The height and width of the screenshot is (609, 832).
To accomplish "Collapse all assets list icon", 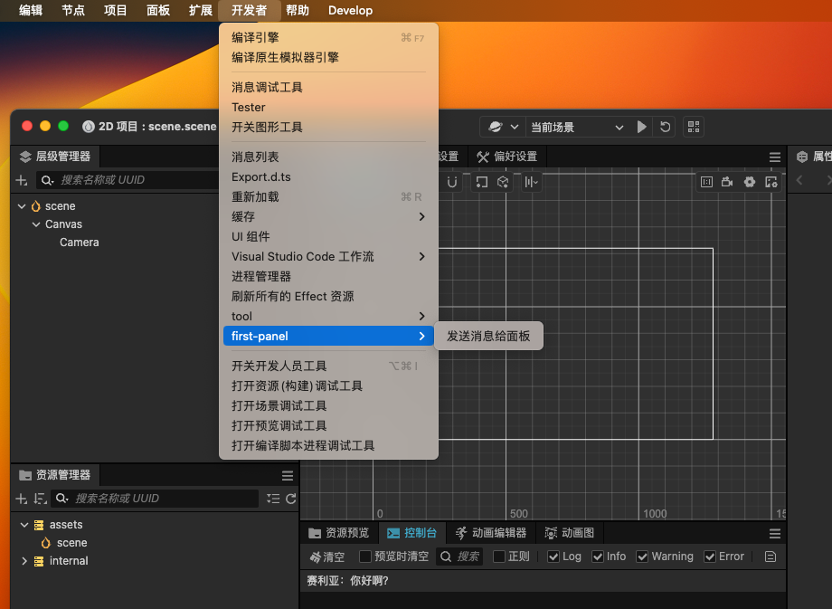I will pos(273,499).
